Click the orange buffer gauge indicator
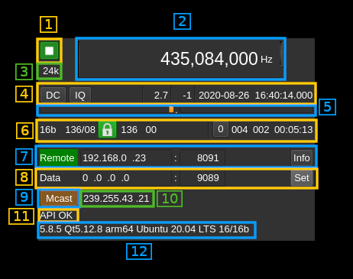 (171, 109)
